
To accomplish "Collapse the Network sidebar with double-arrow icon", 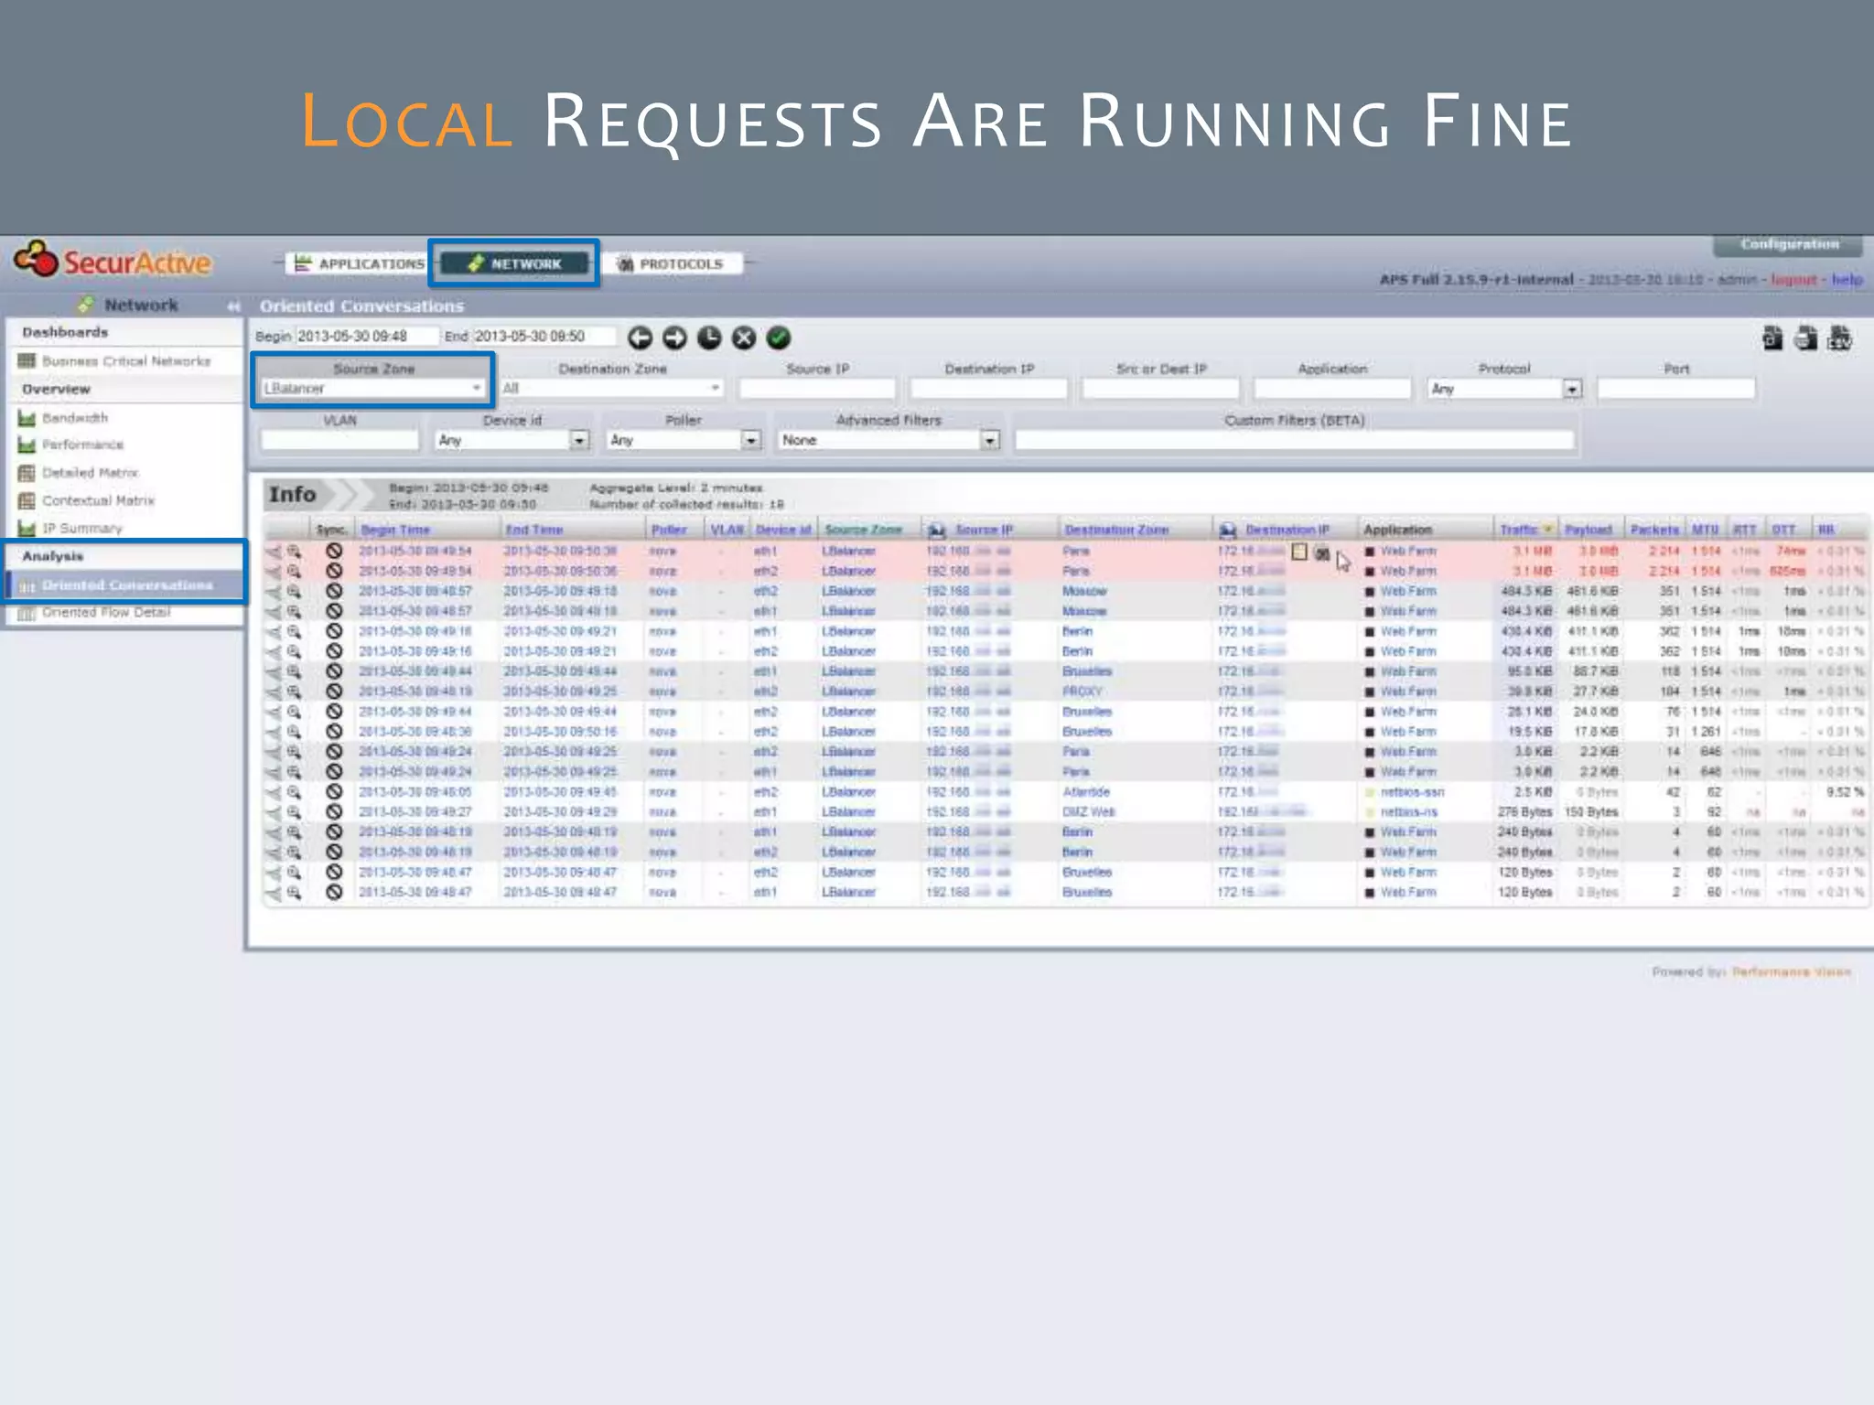I will (x=233, y=306).
